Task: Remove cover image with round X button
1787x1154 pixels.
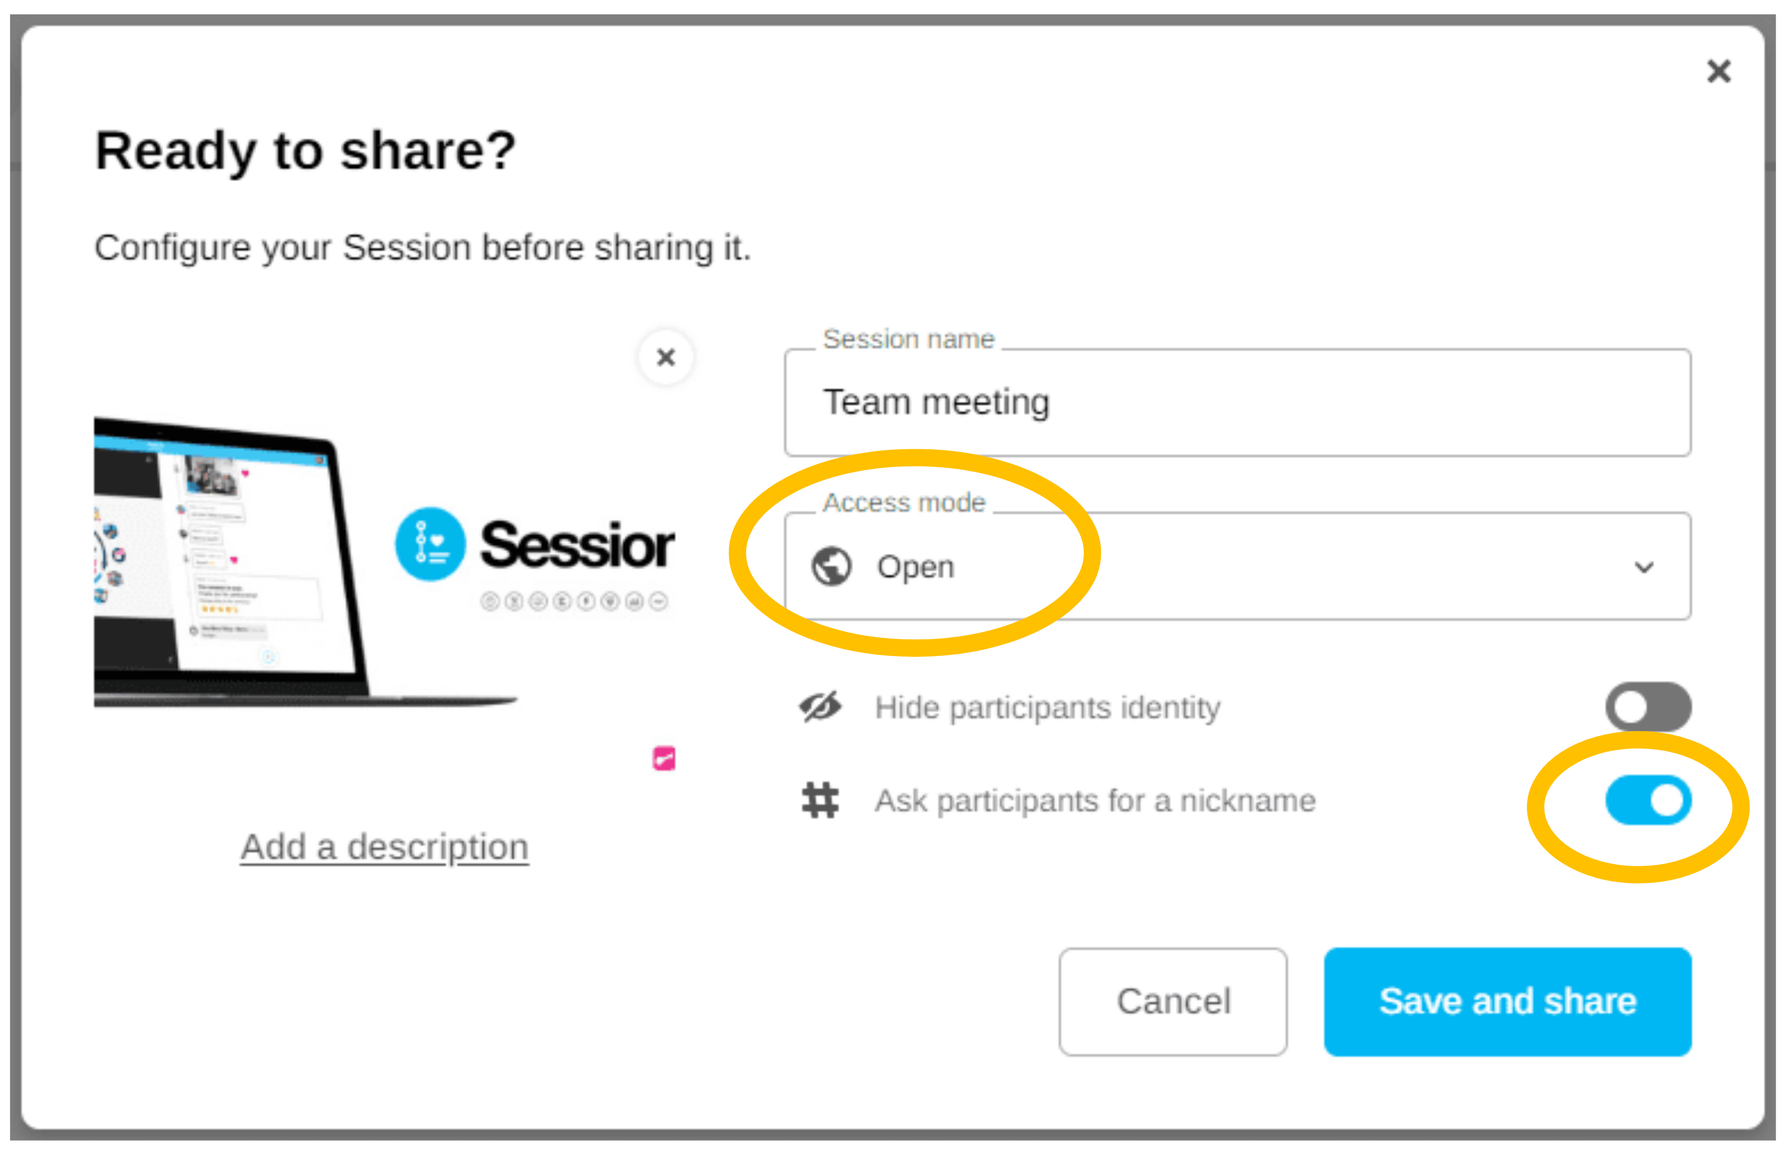Action: (665, 357)
